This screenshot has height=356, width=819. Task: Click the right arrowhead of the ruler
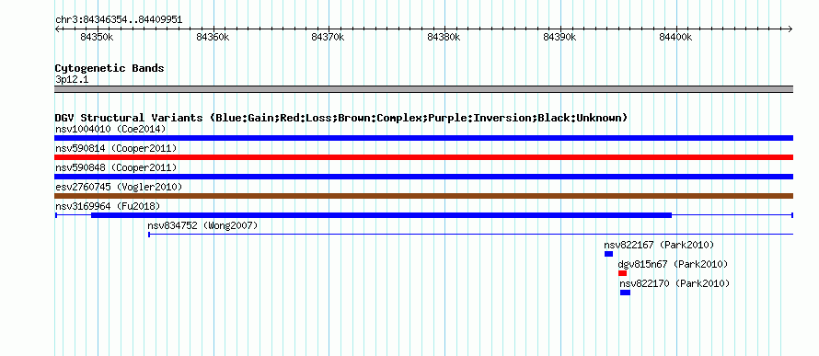pos(790,29)
